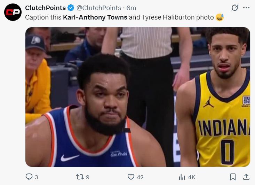Open the share post menu icon
Screen dimensions: 255x185
pyautogui.click(x=246, y=177)
